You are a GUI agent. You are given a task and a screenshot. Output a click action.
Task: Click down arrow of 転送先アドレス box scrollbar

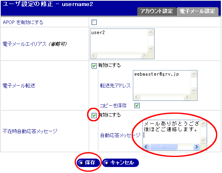click(x=193, y=90)
